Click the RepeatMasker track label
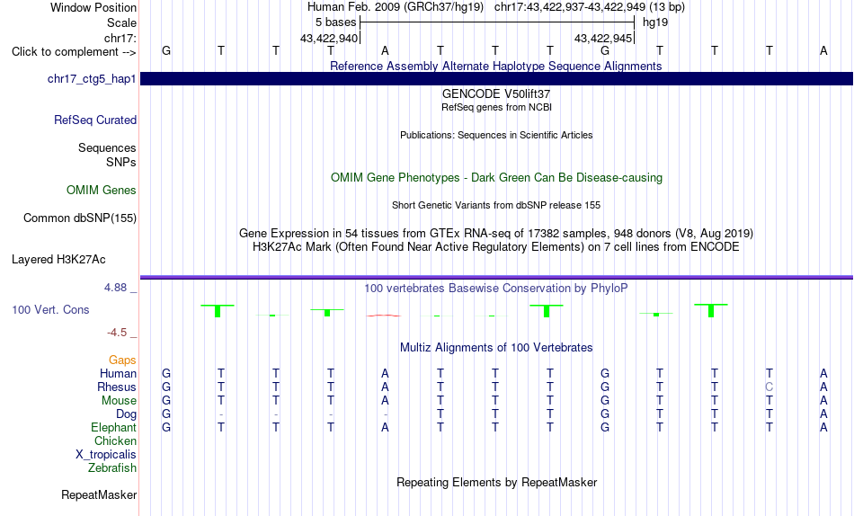The image size is (854, 516). (99, 494)
